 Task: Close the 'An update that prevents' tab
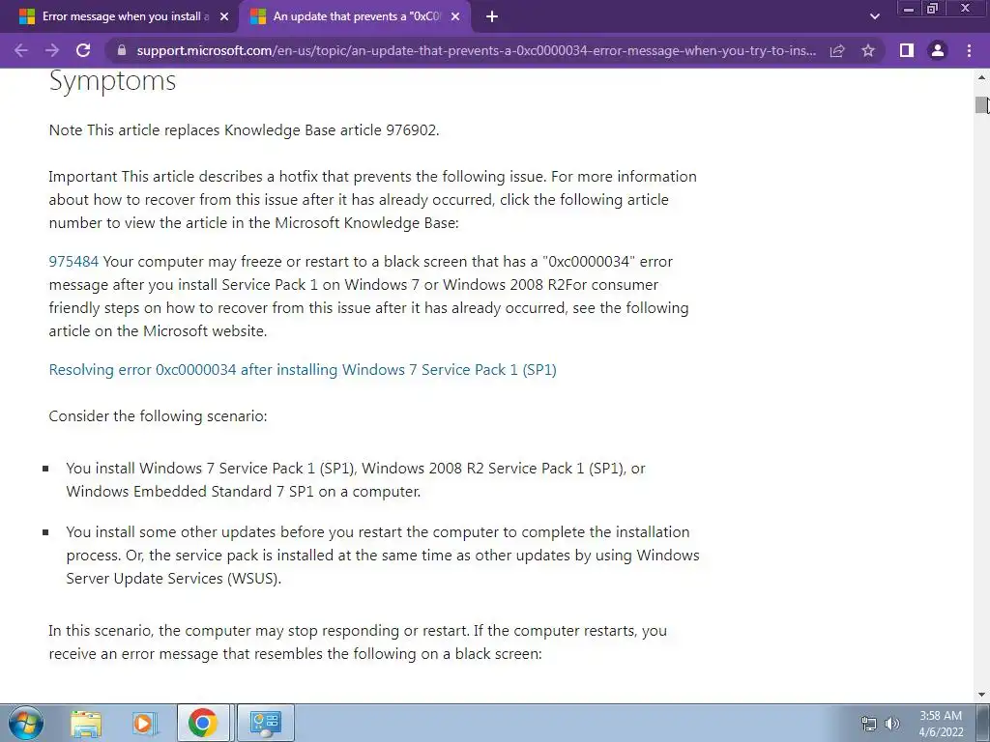455,17
